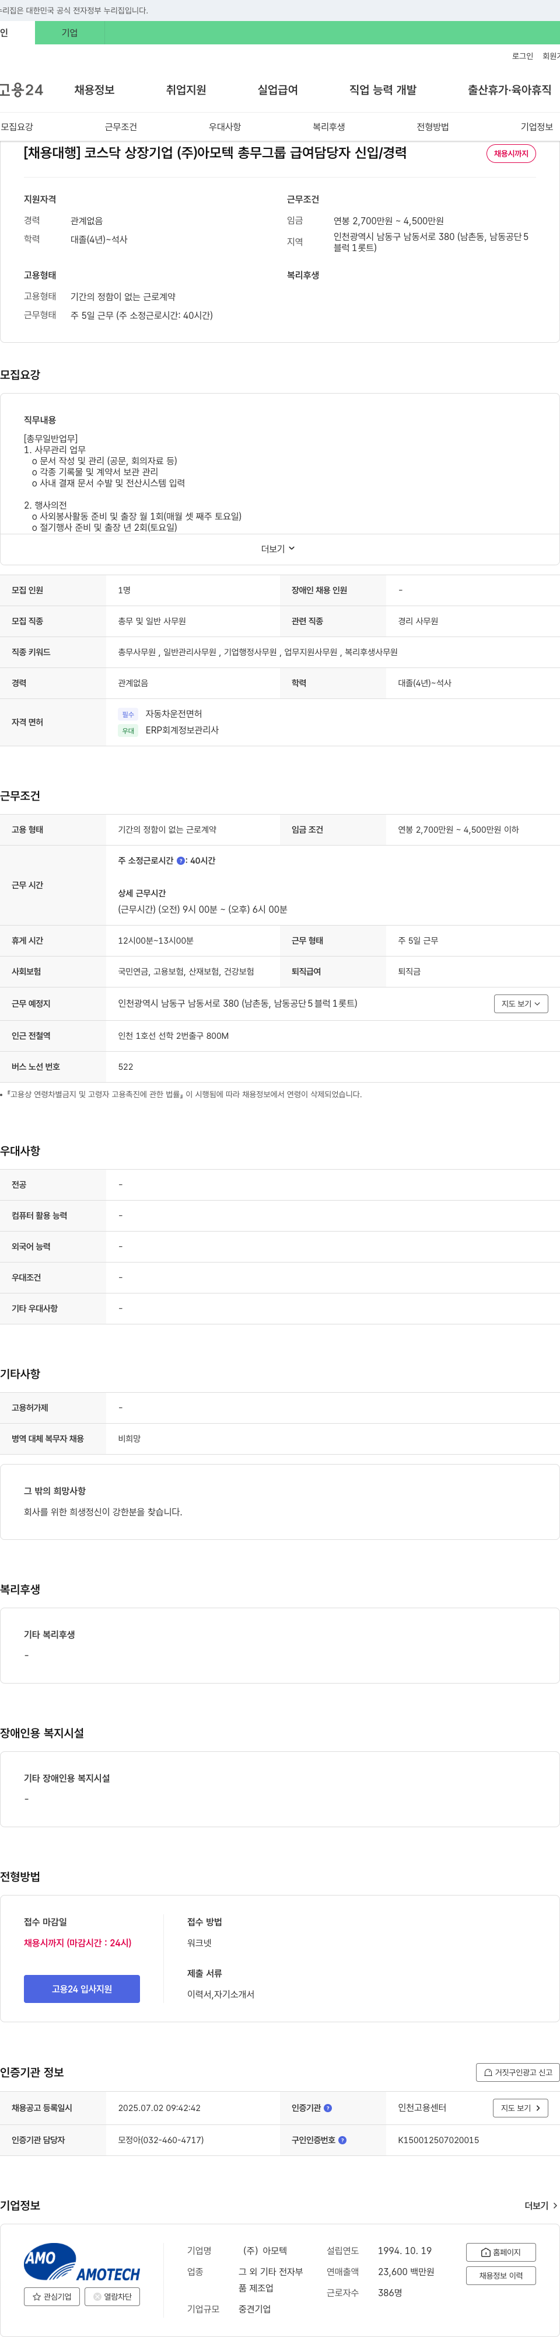
Task: Click bus route number 522
Action: (x=125, y=1067)
